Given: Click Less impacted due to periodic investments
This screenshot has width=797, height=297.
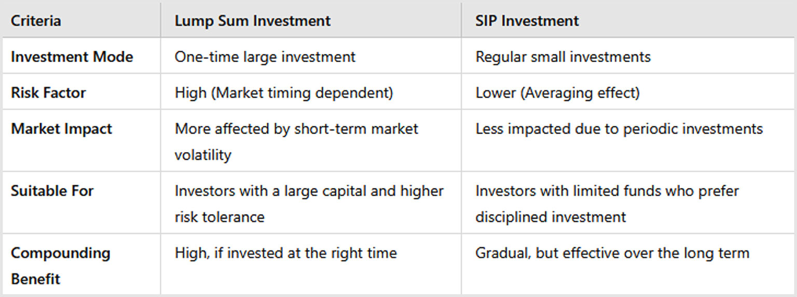Looking at the screenshot, I should coord(619,129).
